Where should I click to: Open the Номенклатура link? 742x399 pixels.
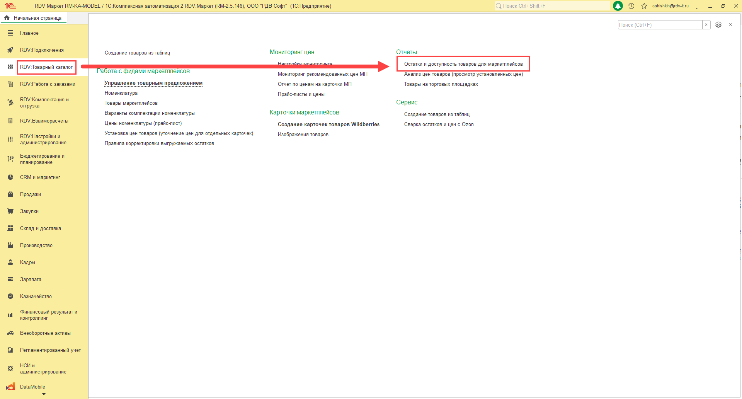(x=121, y=93)
